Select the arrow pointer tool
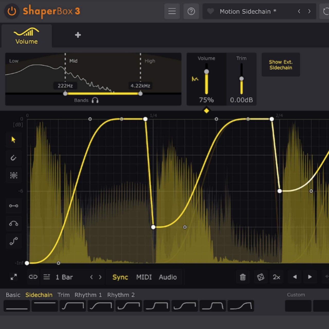329x329 pixels. 14,140
